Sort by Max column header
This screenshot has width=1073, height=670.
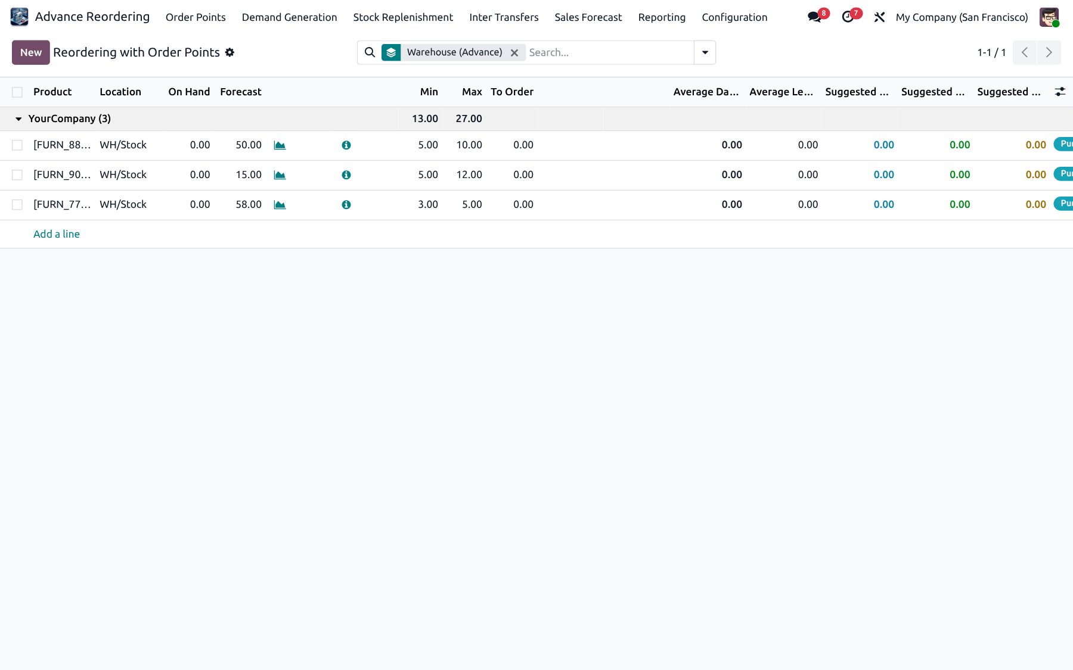point(472,92)
